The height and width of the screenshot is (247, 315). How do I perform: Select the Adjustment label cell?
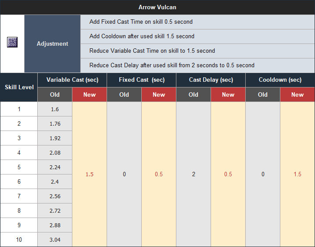point(53,44)
